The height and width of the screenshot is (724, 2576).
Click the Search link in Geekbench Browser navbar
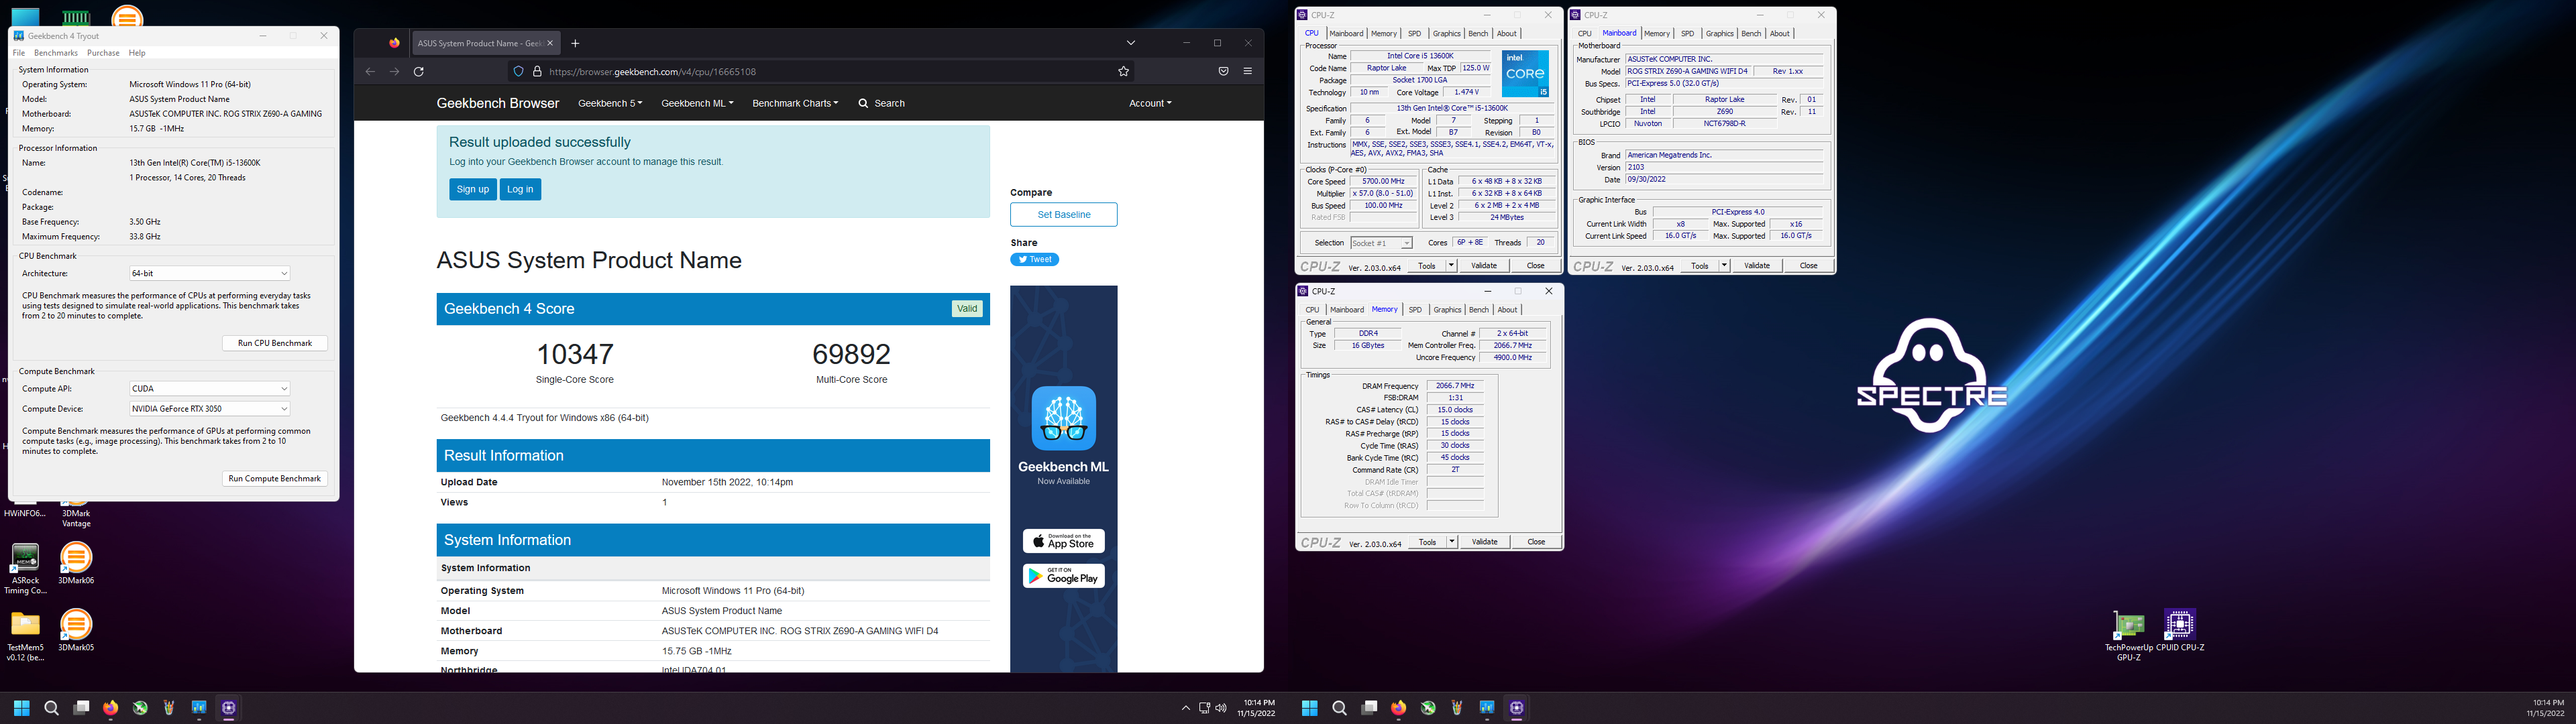pos(881,103)
